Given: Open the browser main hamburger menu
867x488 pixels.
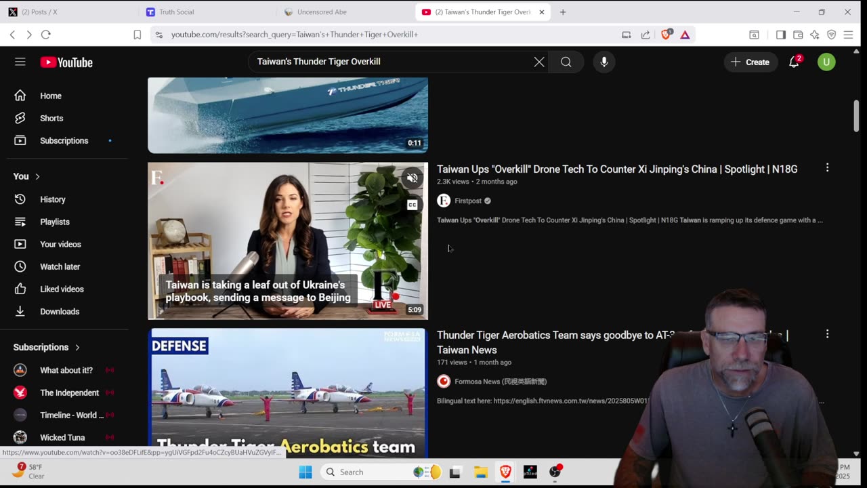Looking at the screenshot, I should [849, 35].
